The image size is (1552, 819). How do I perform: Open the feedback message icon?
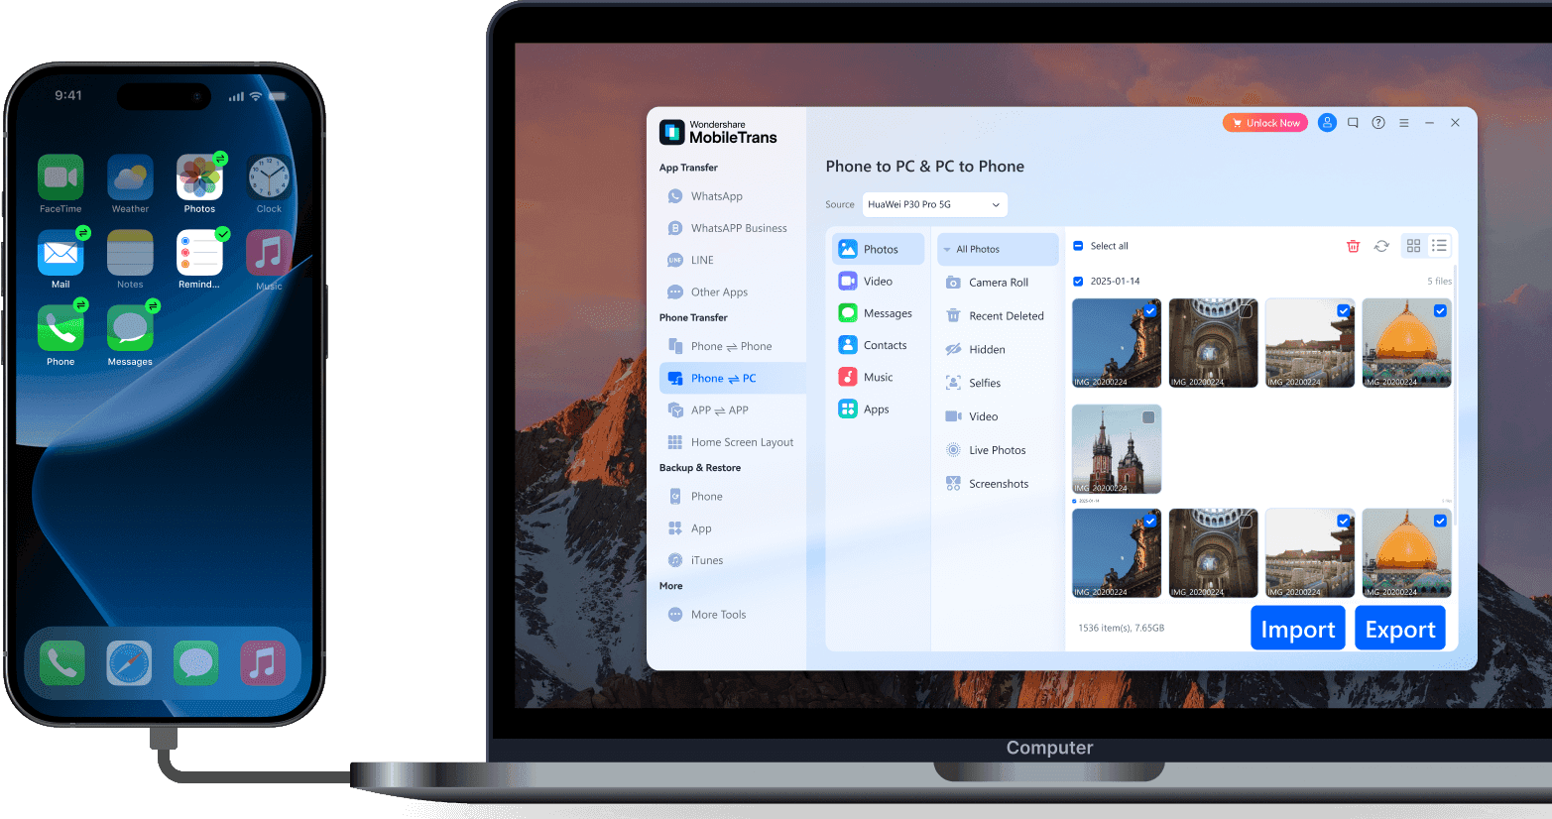pyautogui.click(x=1353, y=123)
